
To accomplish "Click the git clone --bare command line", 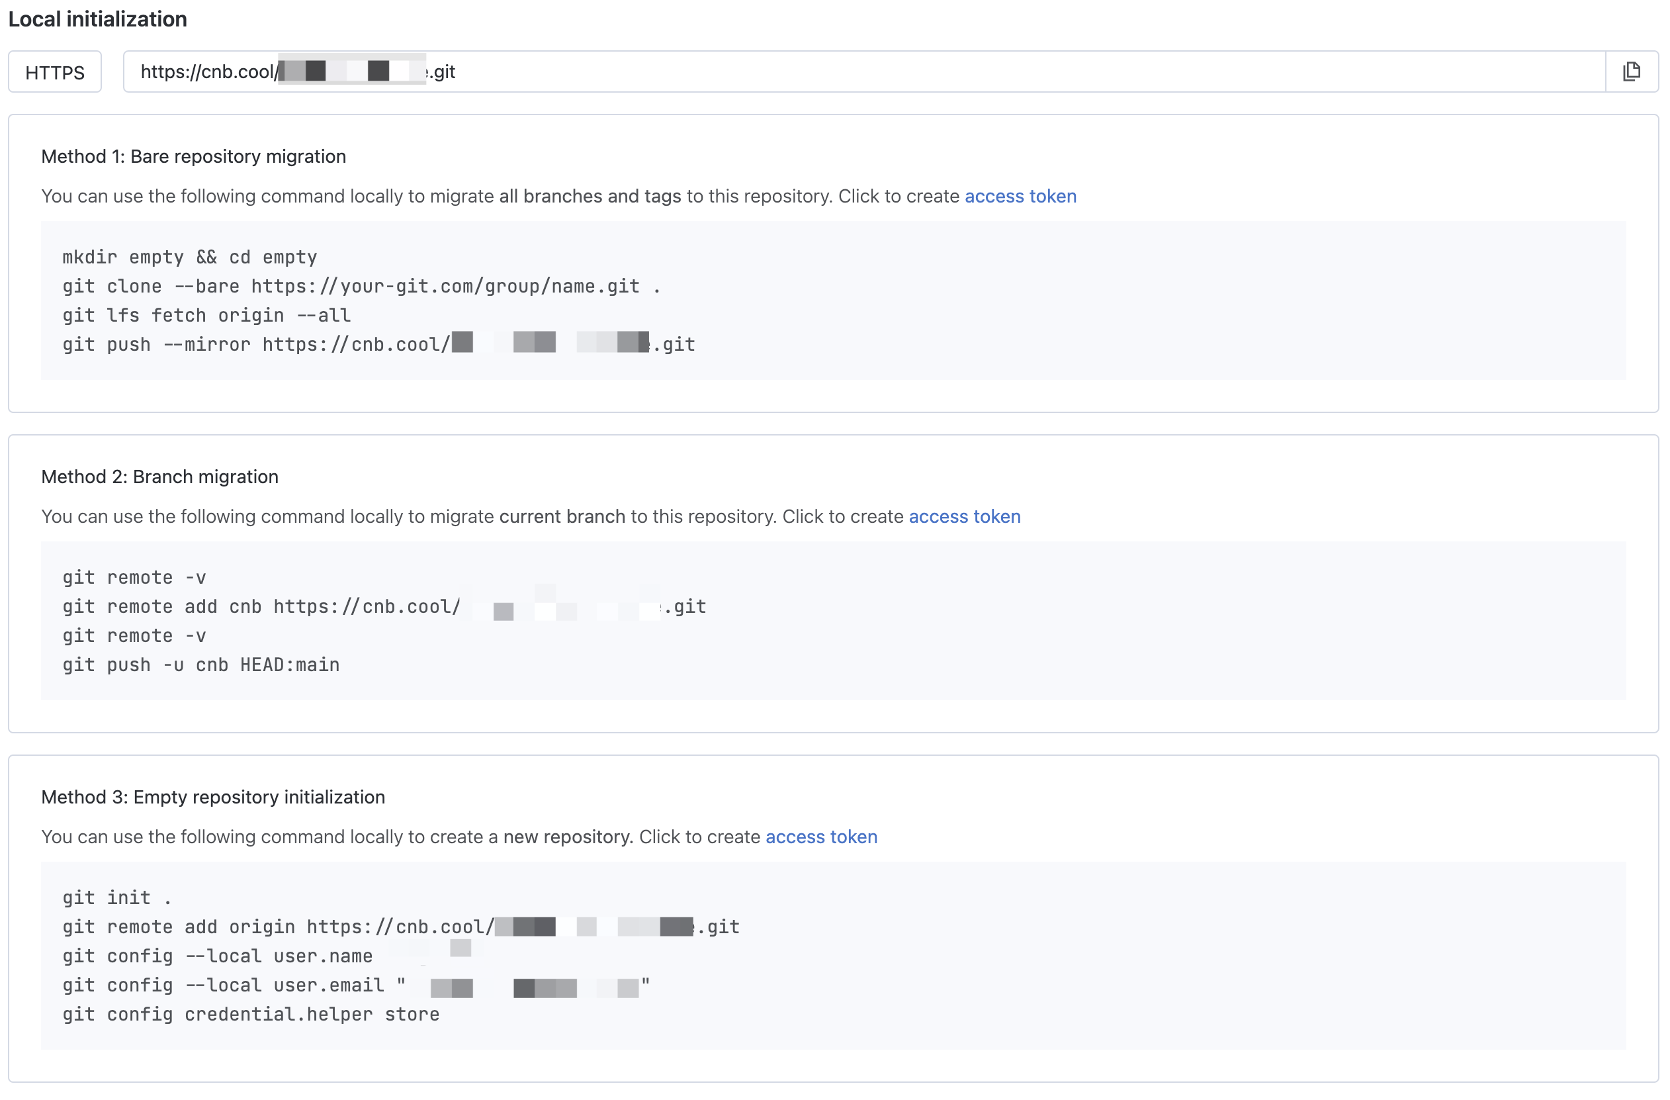I will [x=361, y=287].
